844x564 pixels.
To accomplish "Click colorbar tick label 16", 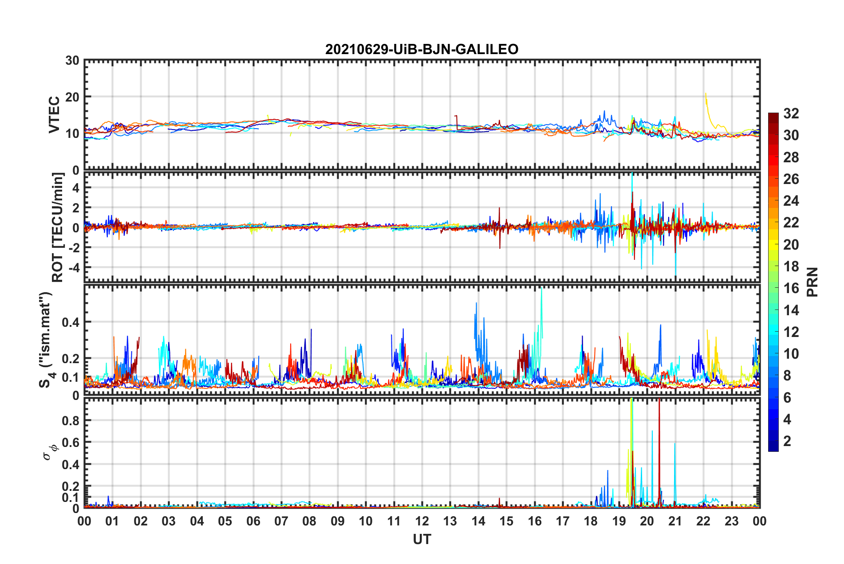I will [791, 288].
